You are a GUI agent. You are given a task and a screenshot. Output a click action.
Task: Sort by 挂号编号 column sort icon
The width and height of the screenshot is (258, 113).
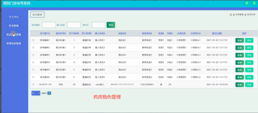click(x=49, y=33)
